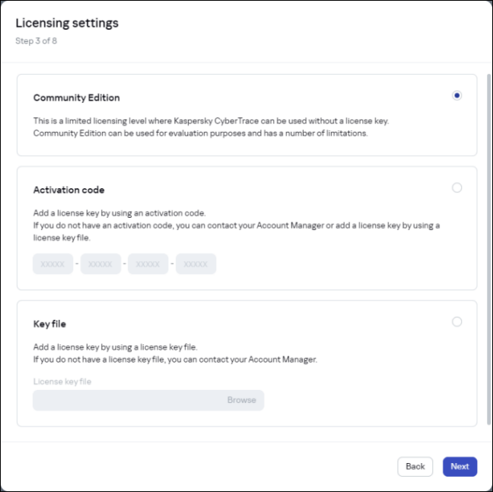Click the Licensing settings dialog title
Viewport: 493px width, 492px height.
pos(67,23)
